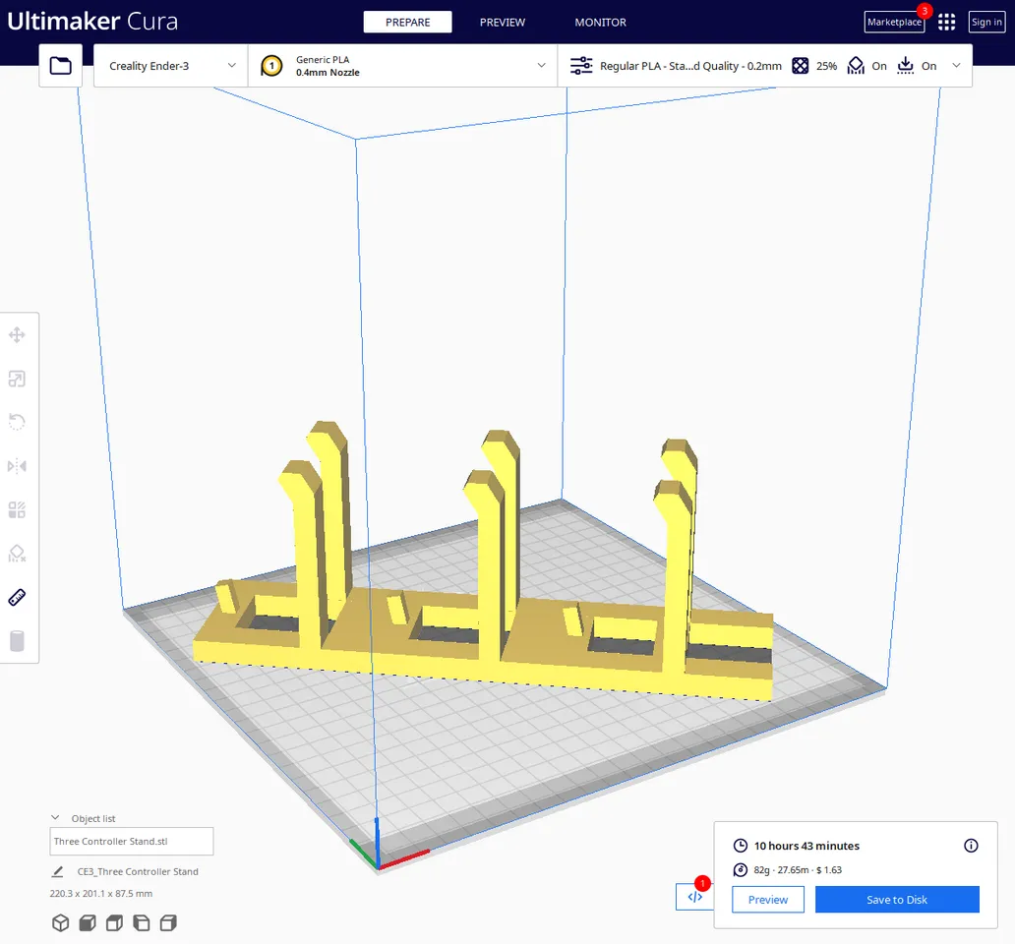
Task: Select the Scale tool
Action: click(x=17, y=379)
